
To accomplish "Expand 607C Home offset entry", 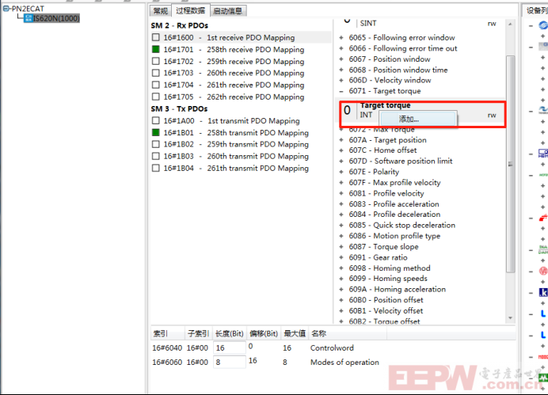I will (x=341, y=150).
